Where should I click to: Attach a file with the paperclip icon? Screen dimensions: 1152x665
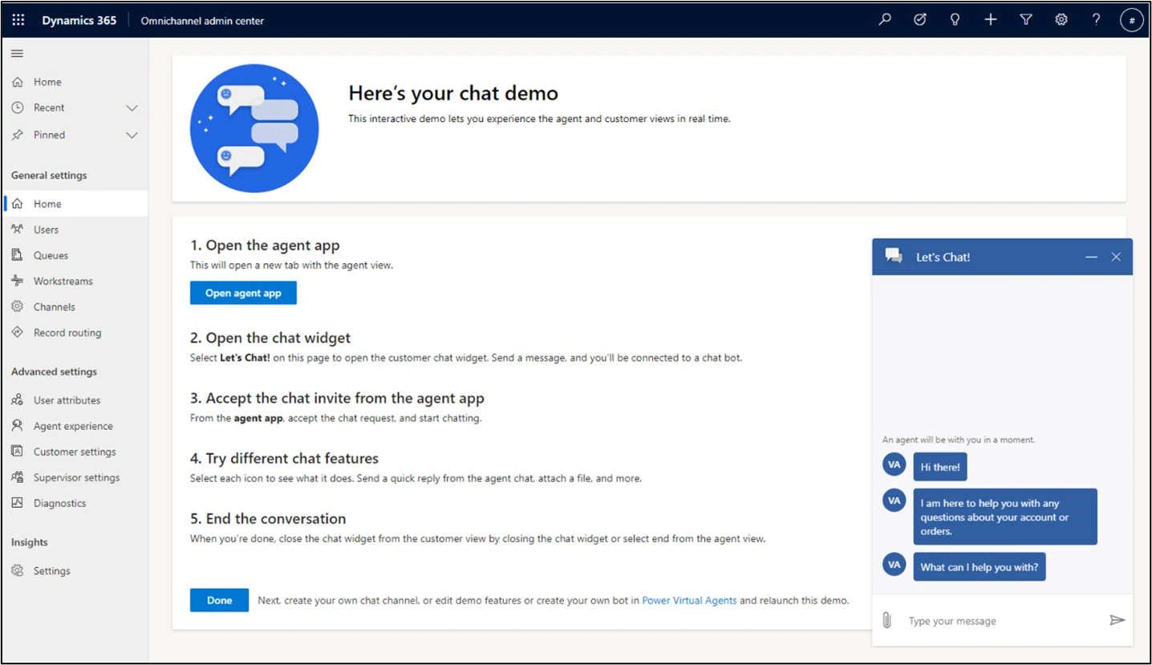pos(886,620)
